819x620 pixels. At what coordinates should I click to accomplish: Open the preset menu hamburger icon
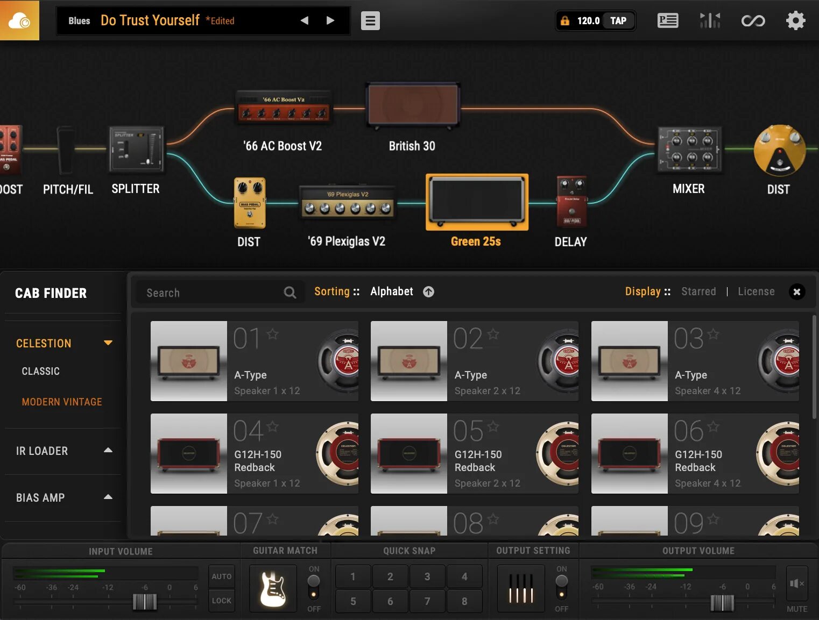(370, 21)
